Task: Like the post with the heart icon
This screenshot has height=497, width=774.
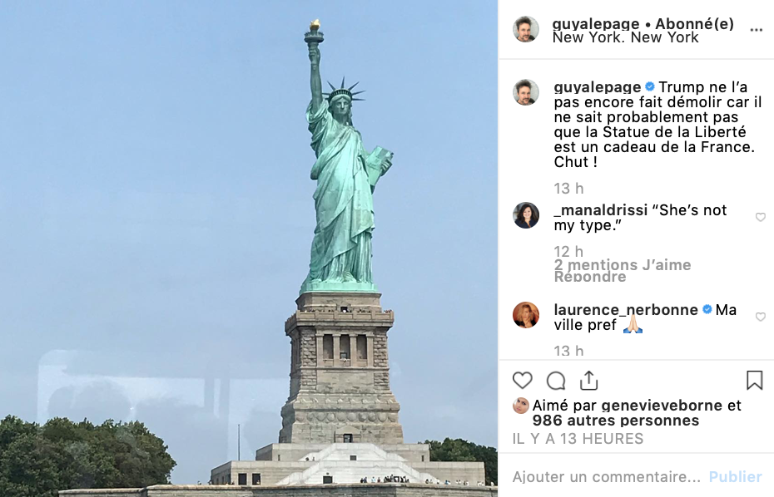Action: pyautogui.click(x=523, y=381)
